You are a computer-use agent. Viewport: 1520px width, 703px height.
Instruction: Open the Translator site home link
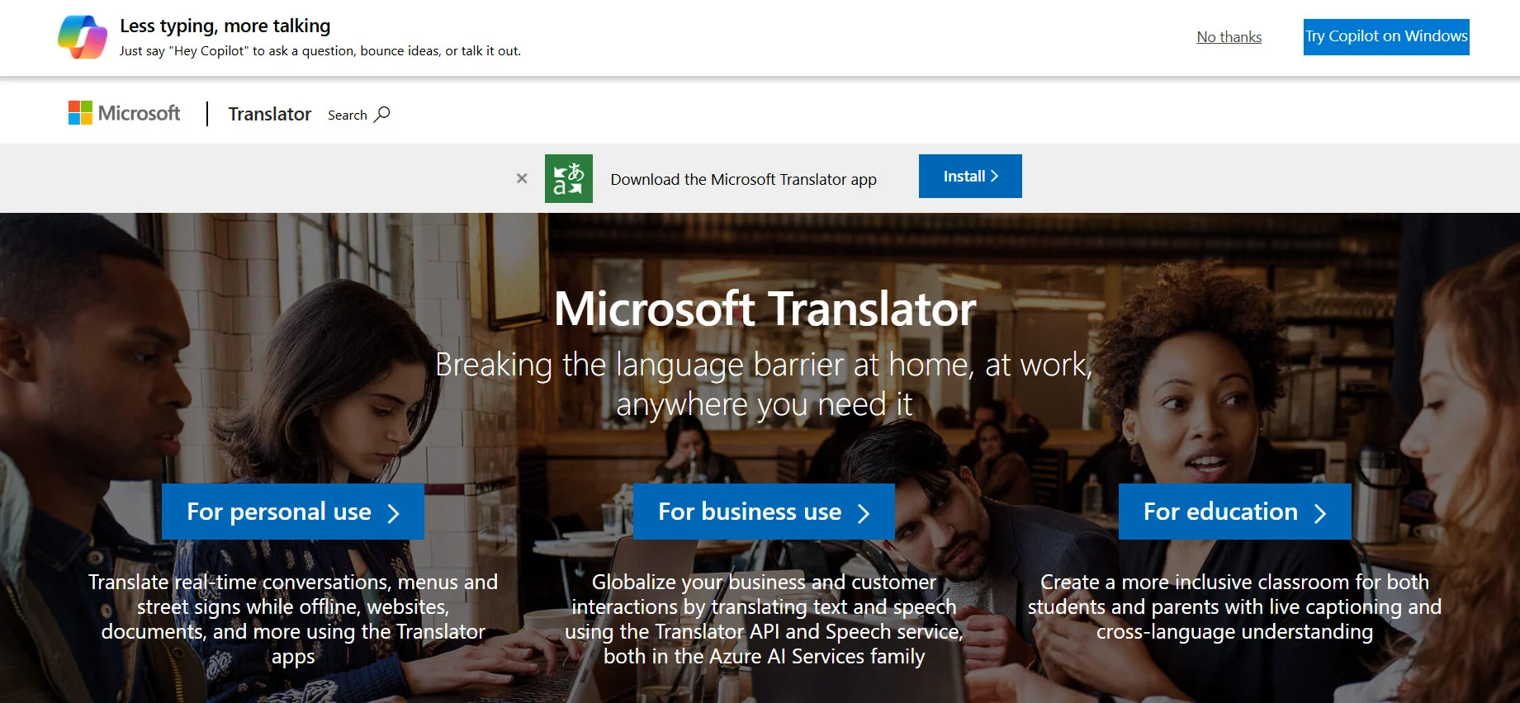270,114
